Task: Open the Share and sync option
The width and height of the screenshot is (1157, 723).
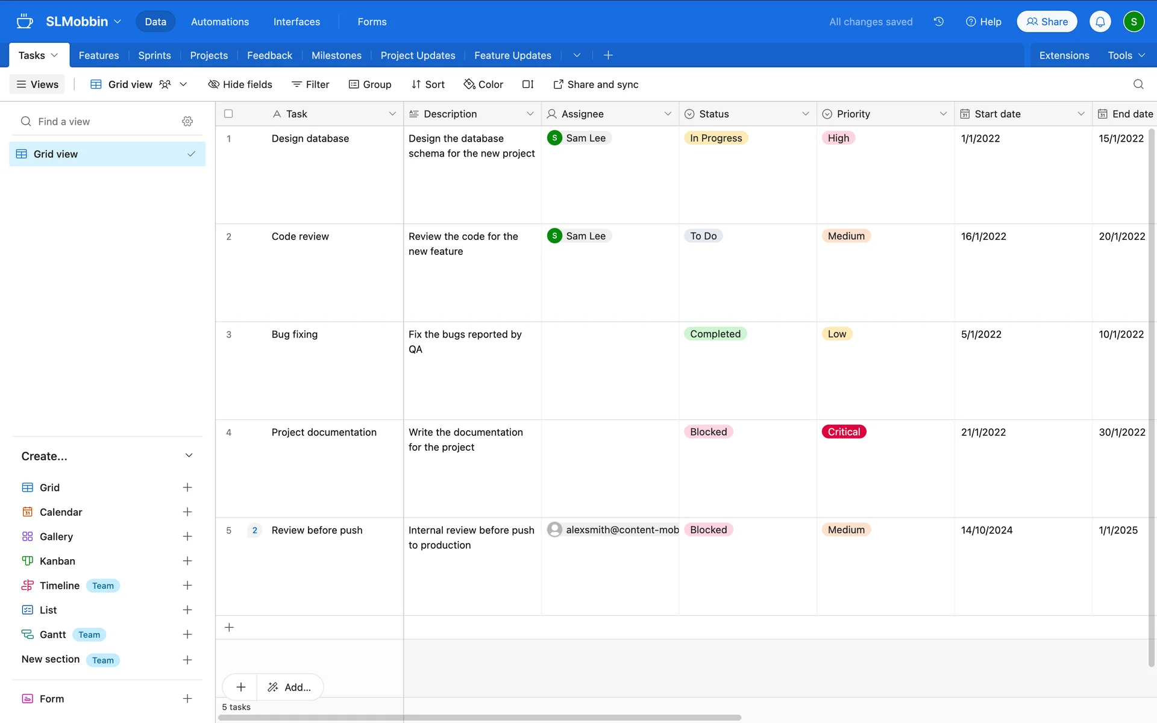Action: [x=595, y=84]
